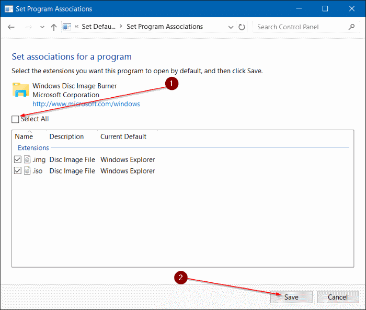Click the Windows Disc Image Burner icon

[x=20, y=89]
